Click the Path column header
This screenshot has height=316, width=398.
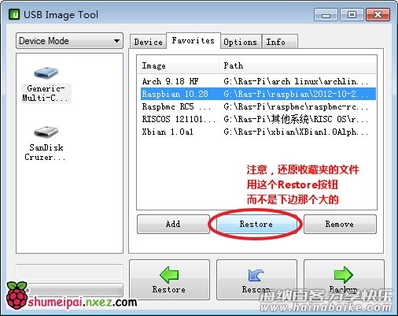click(x=297, y=65)
